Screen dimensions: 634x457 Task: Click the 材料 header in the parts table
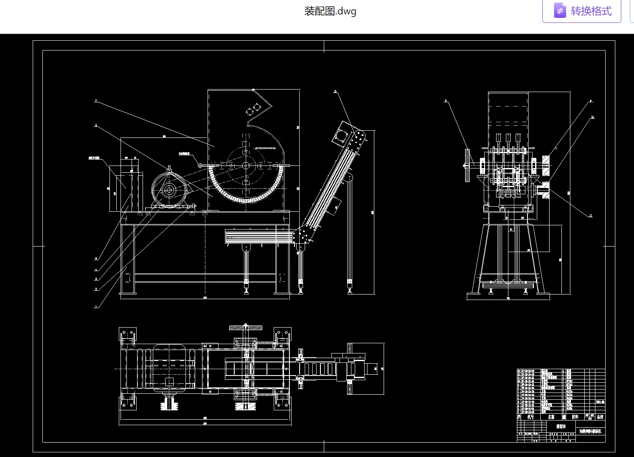(x=575, y=417)
